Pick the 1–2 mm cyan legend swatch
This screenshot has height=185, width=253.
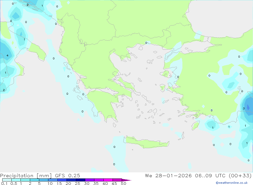point(25,180)
